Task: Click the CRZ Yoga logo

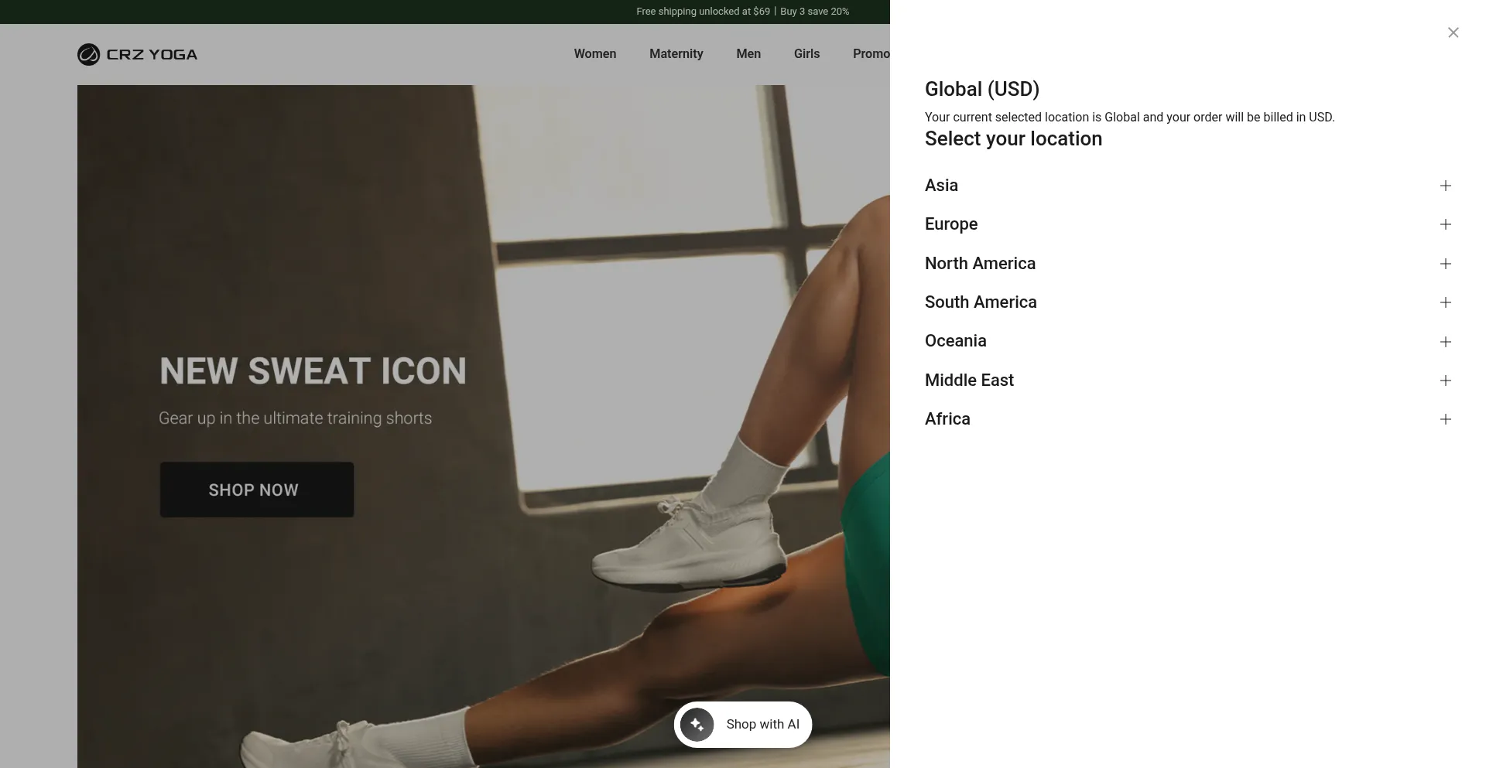Action: click(x=137, y=54)
